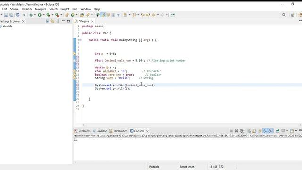Viewport: 302px width, 170px height.
Task: Click in code at System.out.println(y) line
Action: (113, 88)
